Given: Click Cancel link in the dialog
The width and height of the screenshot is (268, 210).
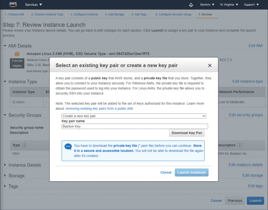Looking at the screenshot, I should [166, 172].
